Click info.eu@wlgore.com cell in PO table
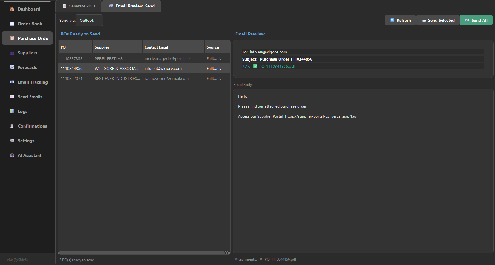This screenshot has width=495, height=265. (173, 68)
